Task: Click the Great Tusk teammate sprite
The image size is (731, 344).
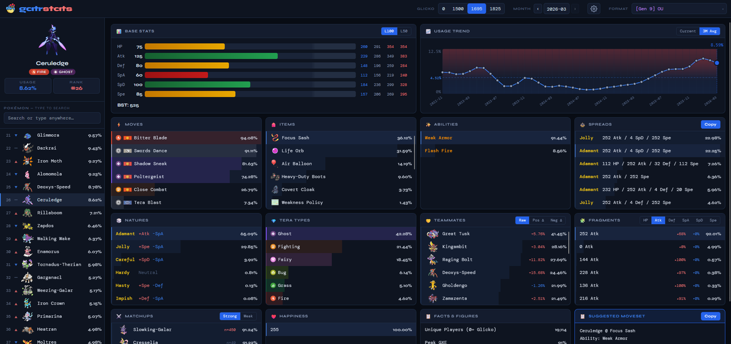Action: coord(432,233)
